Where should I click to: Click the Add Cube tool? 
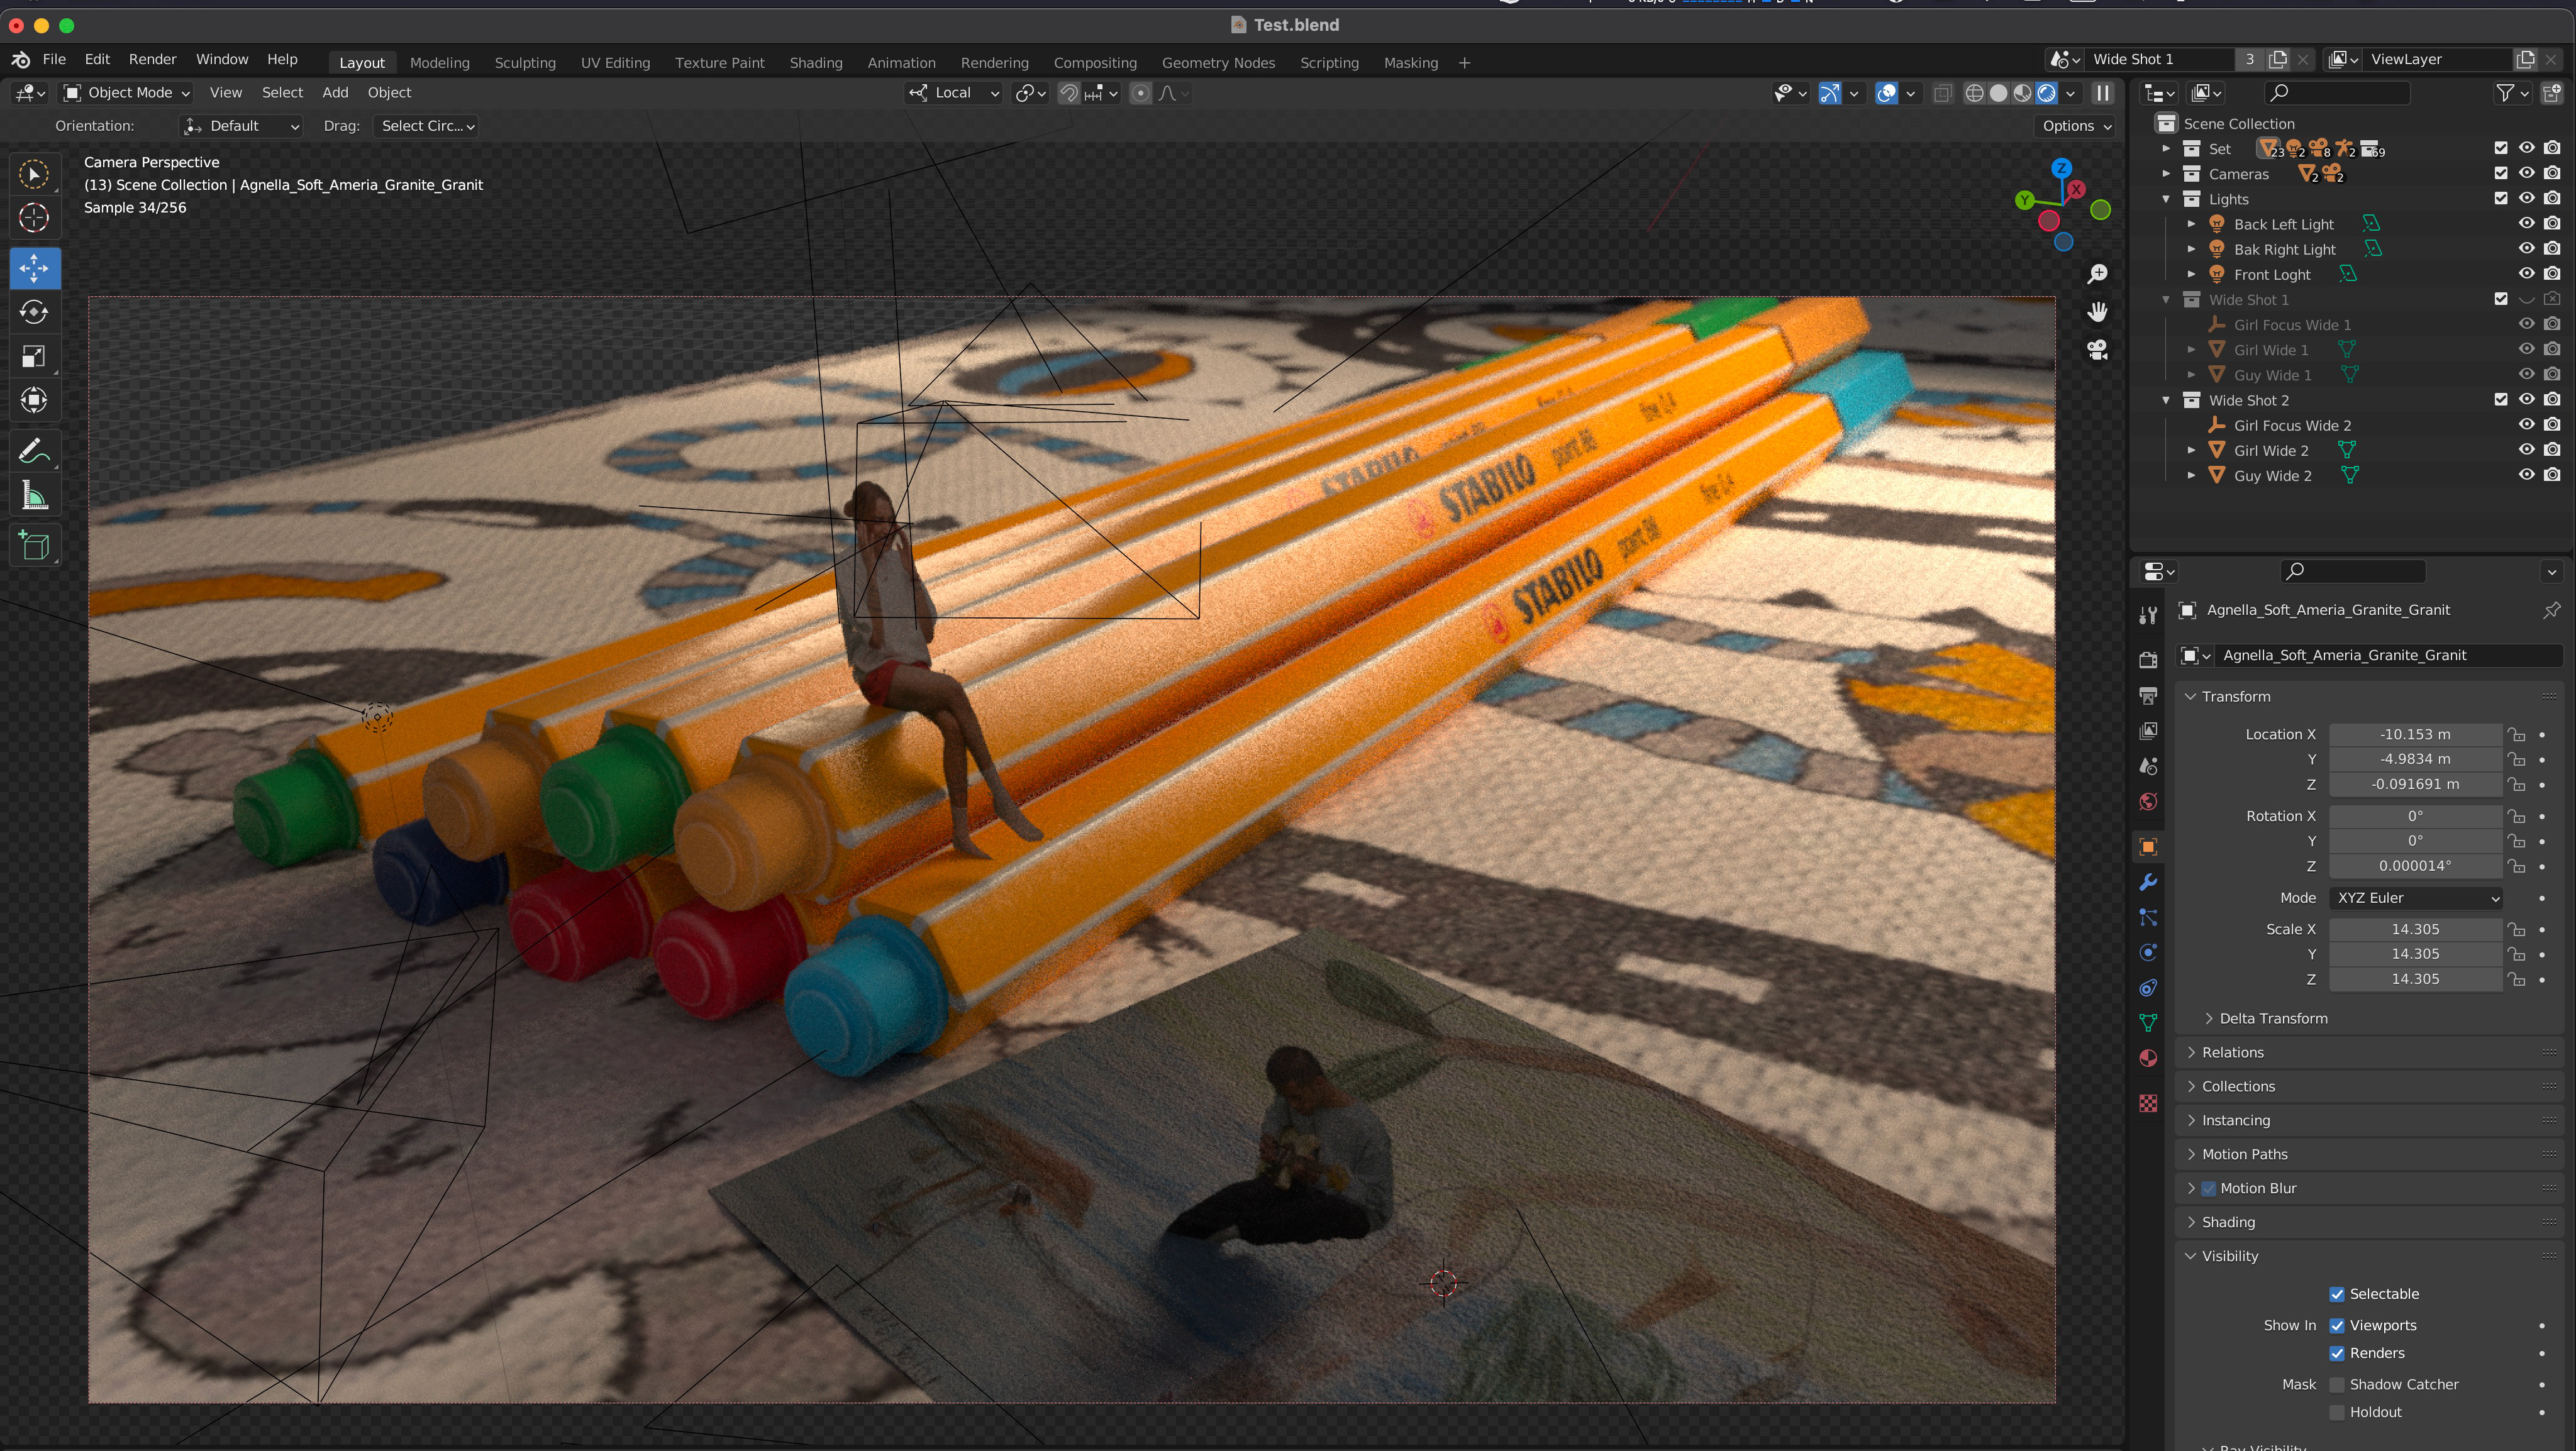coord(34,546)
